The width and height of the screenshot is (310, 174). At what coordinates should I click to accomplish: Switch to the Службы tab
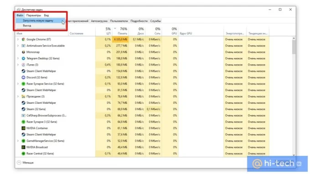tap(155, 21)
